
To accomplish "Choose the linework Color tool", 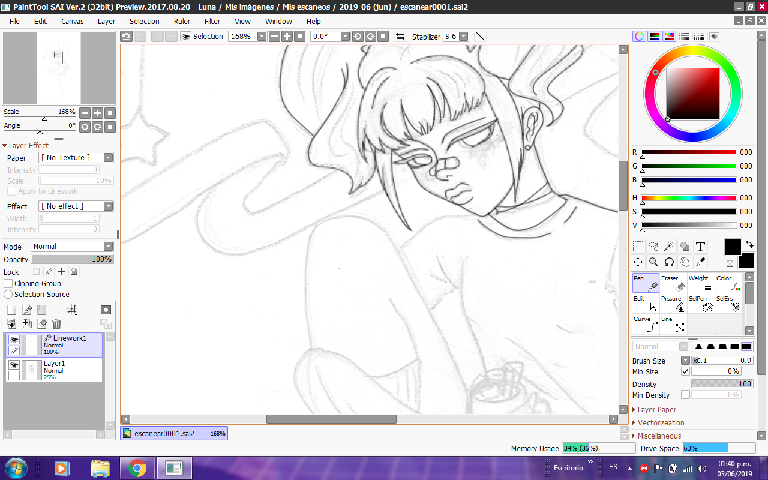I will (x=728, y=283).
